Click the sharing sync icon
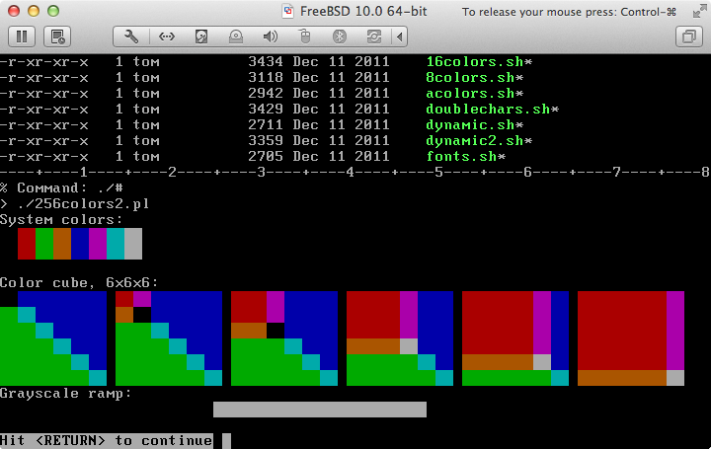711x449 pixels. 374,37
